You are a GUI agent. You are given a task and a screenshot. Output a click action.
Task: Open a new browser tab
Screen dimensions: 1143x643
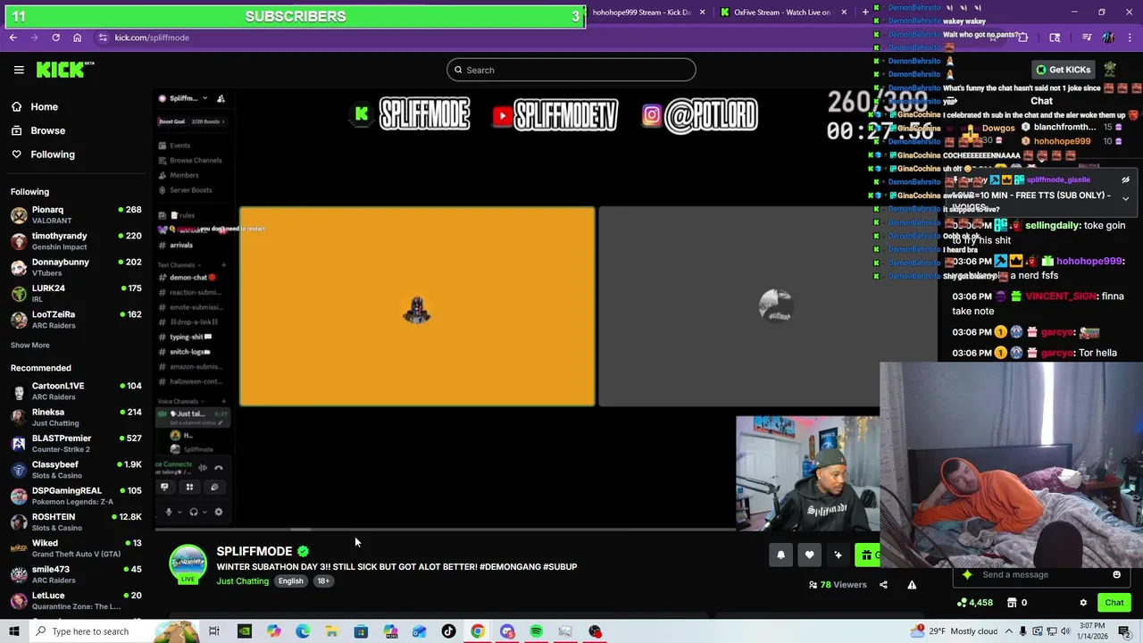(x=864, y=13)
